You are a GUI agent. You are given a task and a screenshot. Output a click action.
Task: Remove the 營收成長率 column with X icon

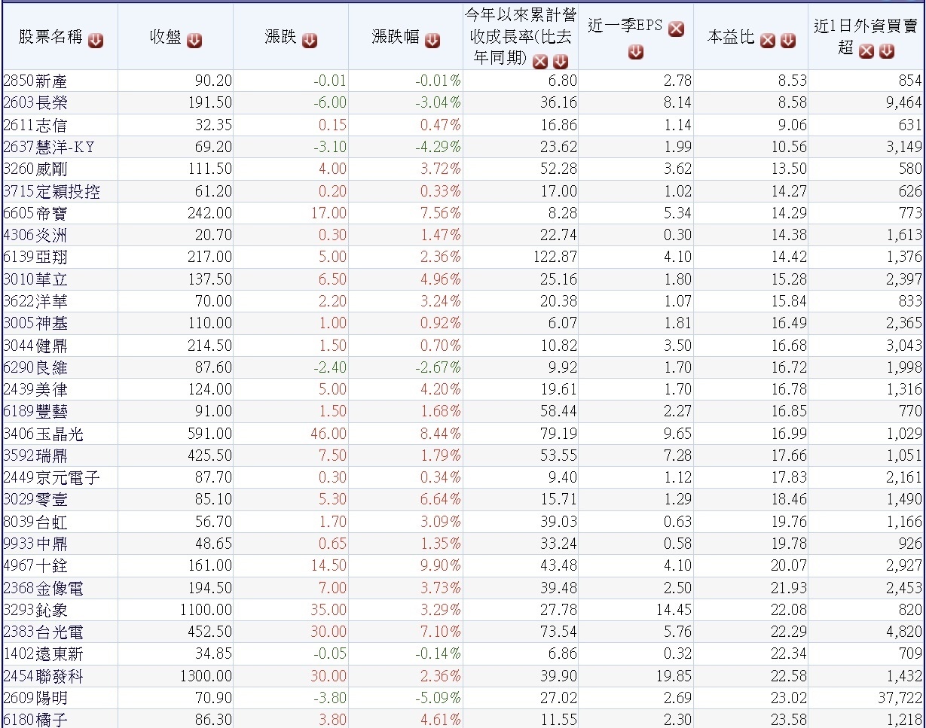pos(540,62)
